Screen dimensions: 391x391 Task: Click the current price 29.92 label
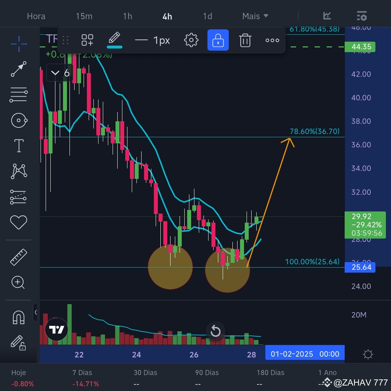pyautogui.click(x=365, y=225)
